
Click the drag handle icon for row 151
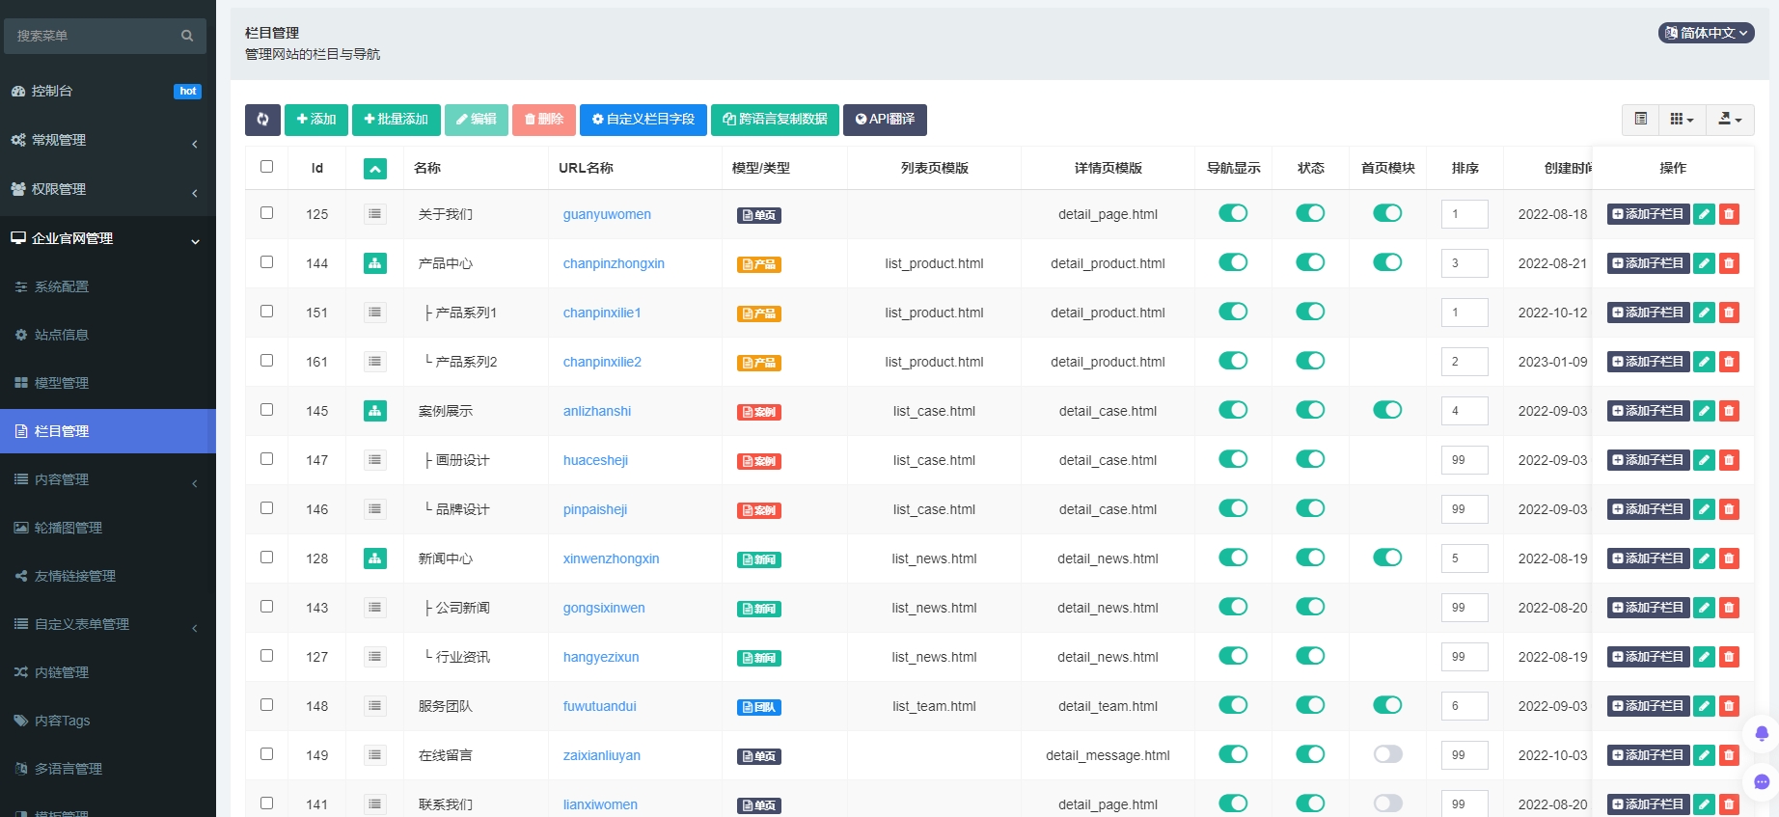375,313
